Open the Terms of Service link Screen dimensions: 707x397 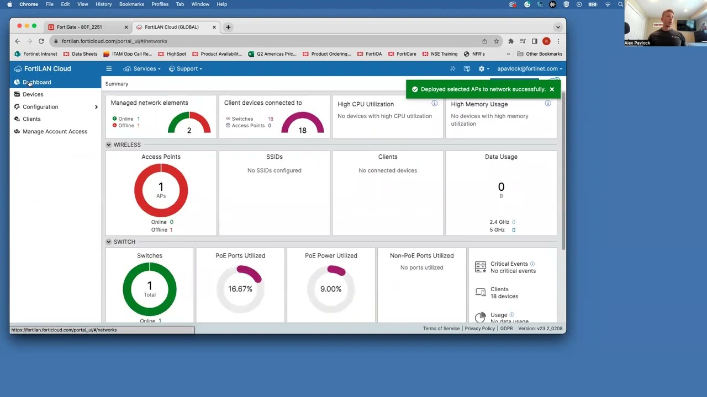[x=441, y=329]
